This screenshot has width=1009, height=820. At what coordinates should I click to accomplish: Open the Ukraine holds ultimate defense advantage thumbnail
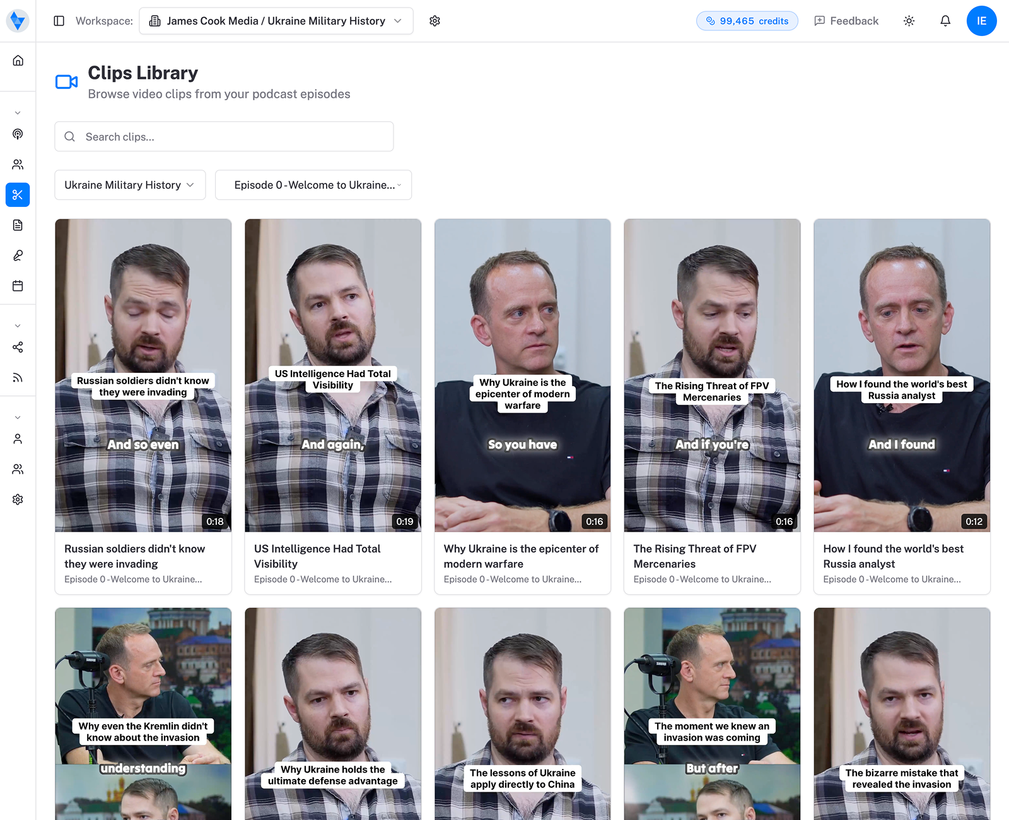tap(333, 714)
